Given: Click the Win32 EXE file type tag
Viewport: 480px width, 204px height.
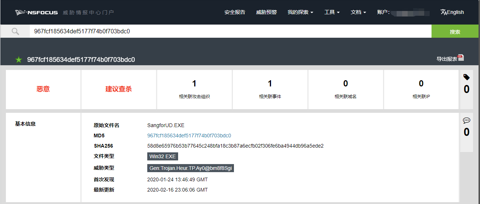Looking at the screenshot, I should click(x=163, y=156).
